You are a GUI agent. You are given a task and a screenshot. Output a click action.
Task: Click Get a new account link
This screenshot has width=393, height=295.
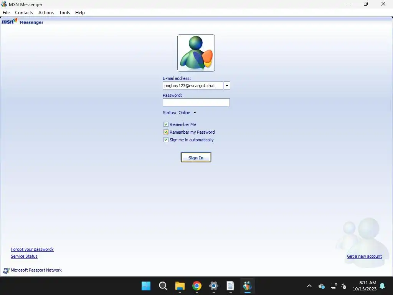365,256
